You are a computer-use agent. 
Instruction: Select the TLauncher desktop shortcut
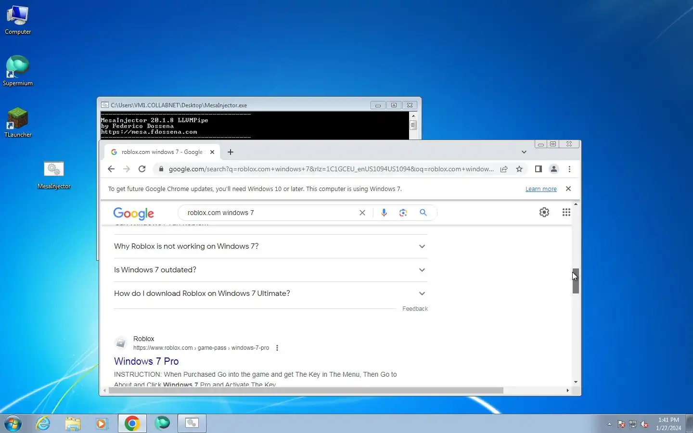point(18,123)
